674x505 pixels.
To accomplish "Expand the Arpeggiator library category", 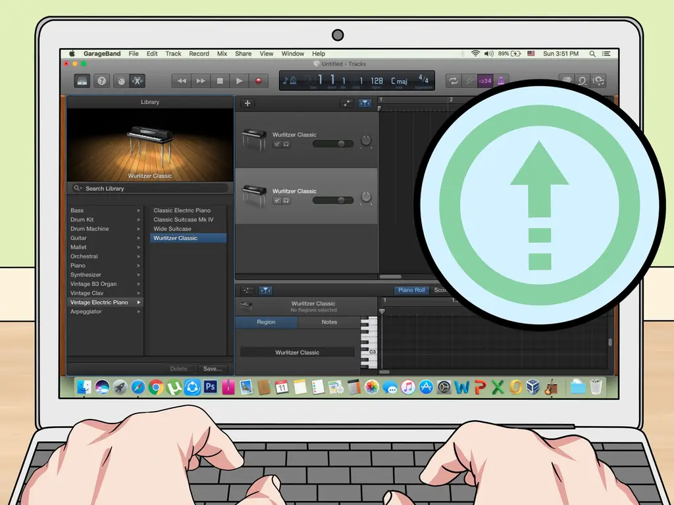I will coord(106,311).
